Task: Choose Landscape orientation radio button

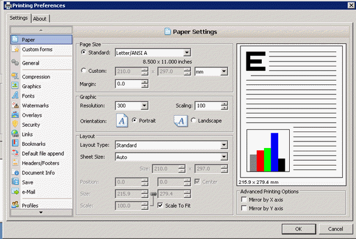Action: coord(193,120)
